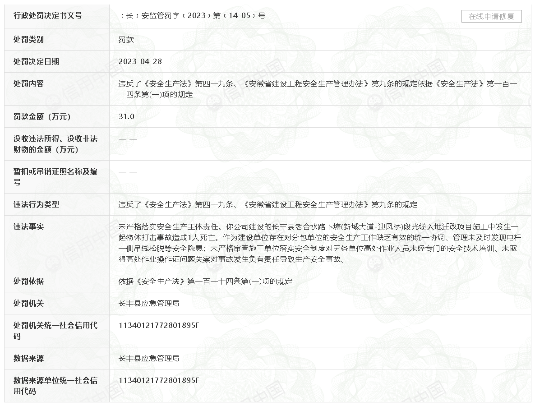535x406 pixels.
Task: Click the 数据来源单位统一社会信用代码 label
Action: (x=55, y=386)
